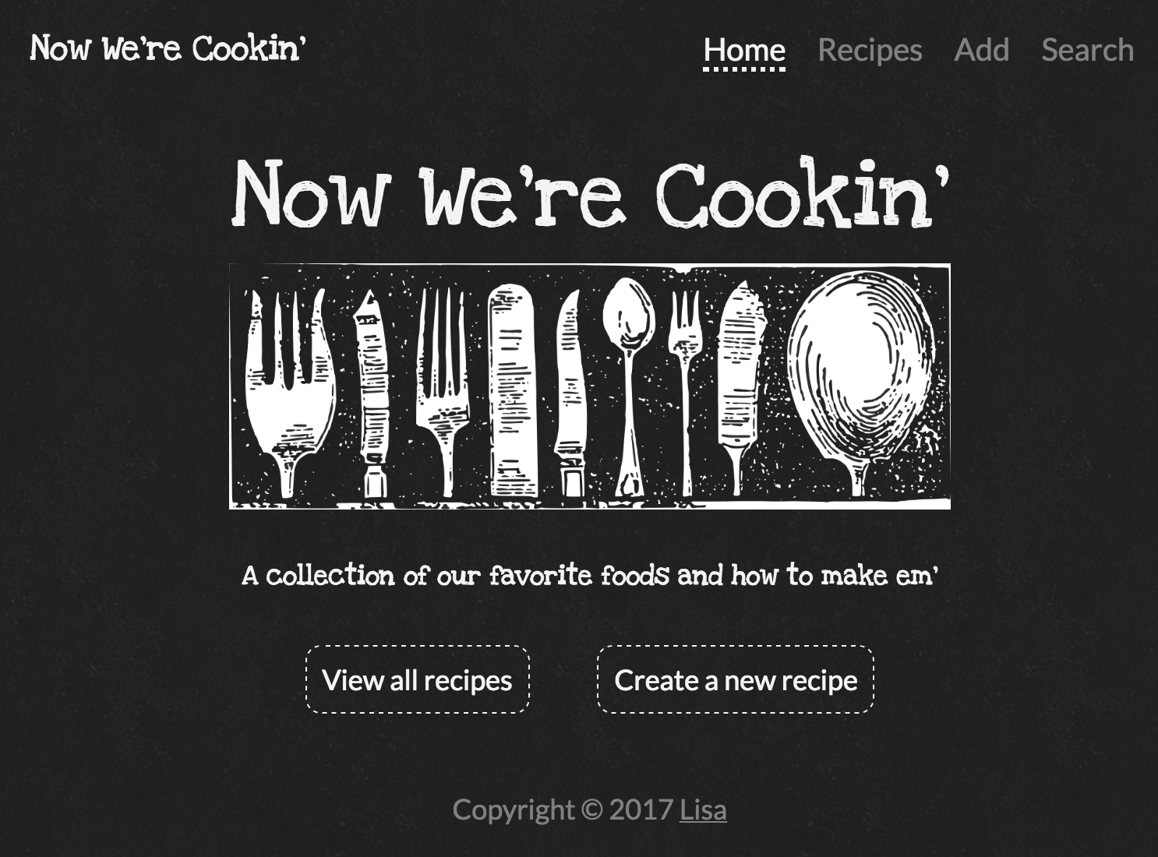Open the Search nav link

1087,50
